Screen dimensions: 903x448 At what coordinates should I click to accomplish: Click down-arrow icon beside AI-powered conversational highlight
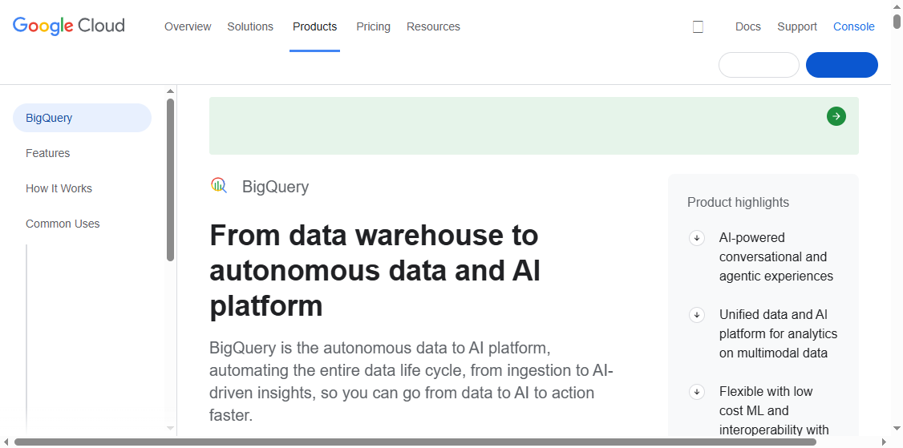coord(697,238)
